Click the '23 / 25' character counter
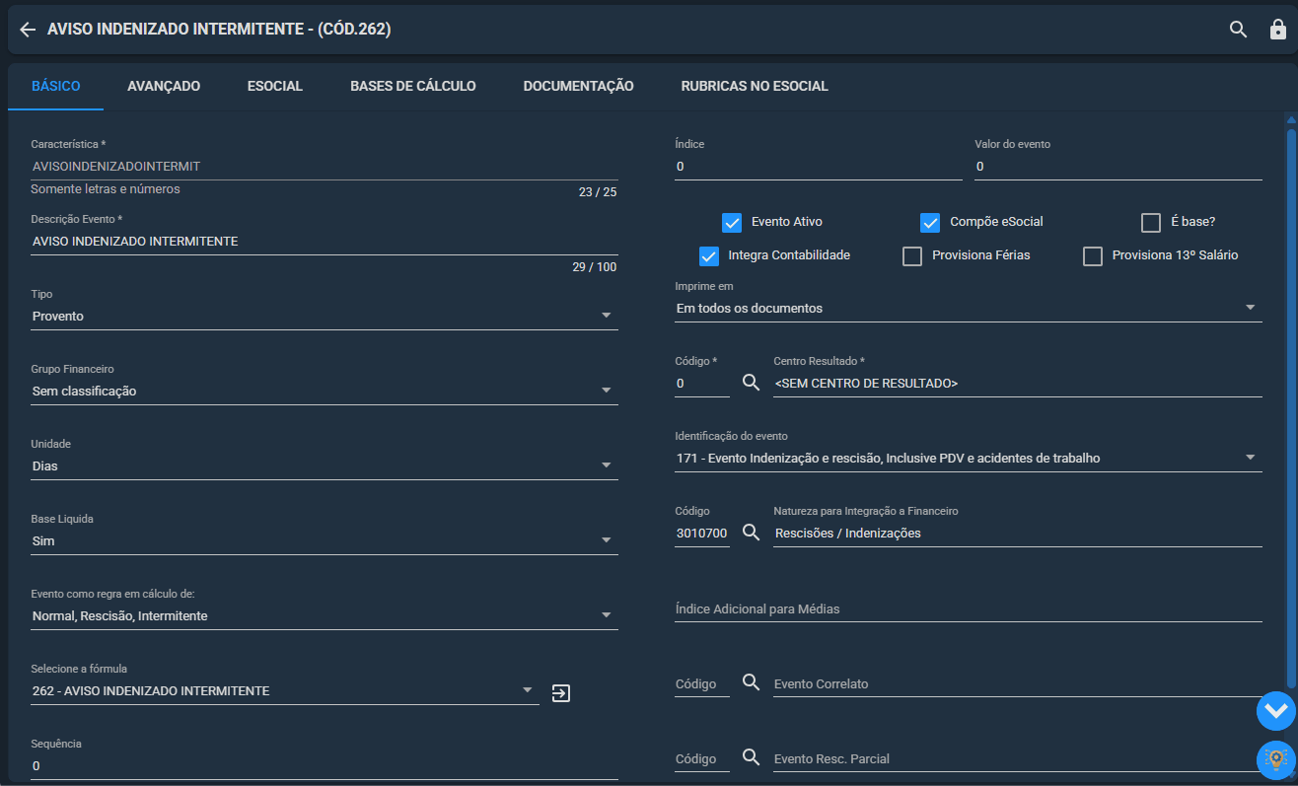 point(598,192)
